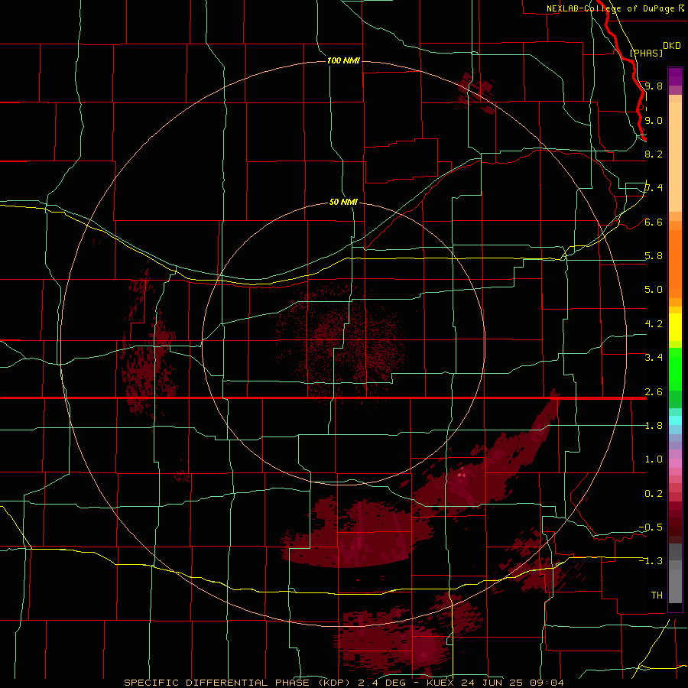This screenshot has height=688, width=688.
Task: Click the KUEX radar site identifier
Action: coord(440,683)
